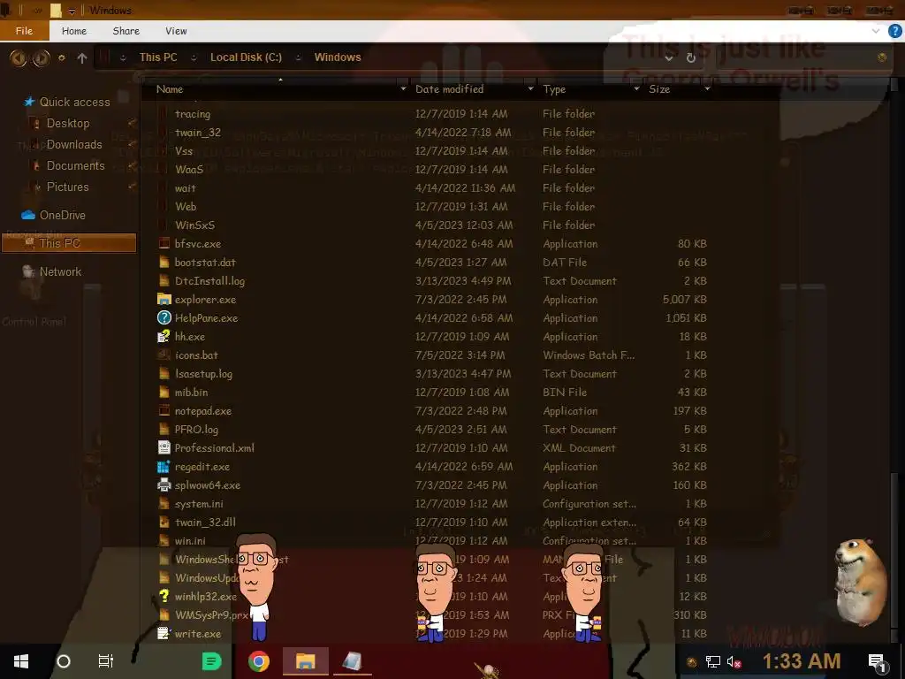Select Quick access in navigation pane
The image size is (905, 679).
pyautogui.click(x=74, y=102)
